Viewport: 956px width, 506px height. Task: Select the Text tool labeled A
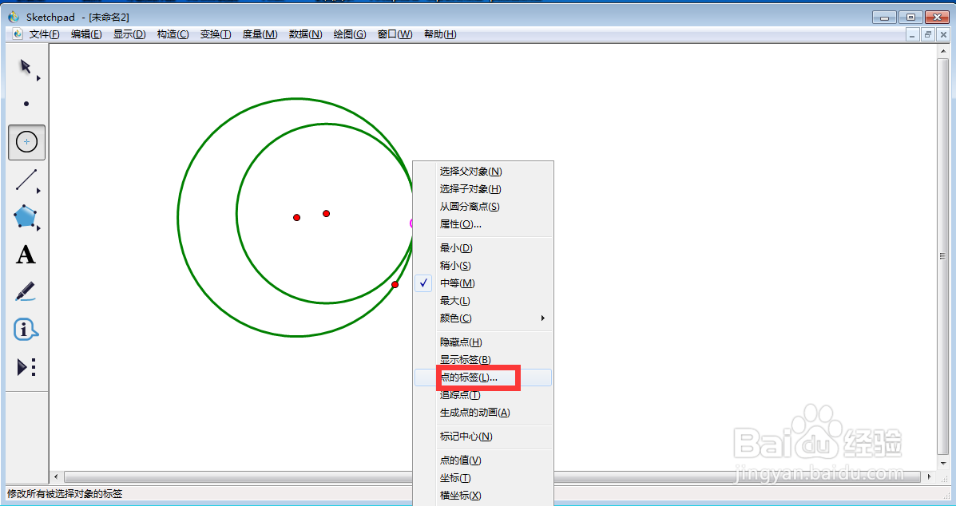point(26,255)
